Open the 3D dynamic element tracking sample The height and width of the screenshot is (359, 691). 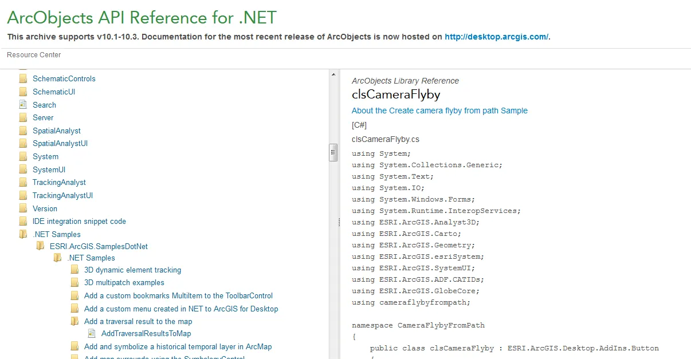click(x=132, y=270)
